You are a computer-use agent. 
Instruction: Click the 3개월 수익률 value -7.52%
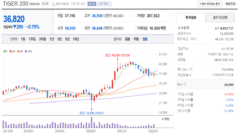tap(229, 100)
